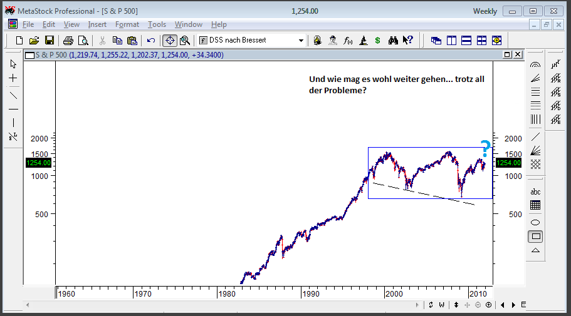Select the Rectangle drawing tool
The width and height of the screenshot is (571, 316).
pyautogui.click(x=535, y=237)
